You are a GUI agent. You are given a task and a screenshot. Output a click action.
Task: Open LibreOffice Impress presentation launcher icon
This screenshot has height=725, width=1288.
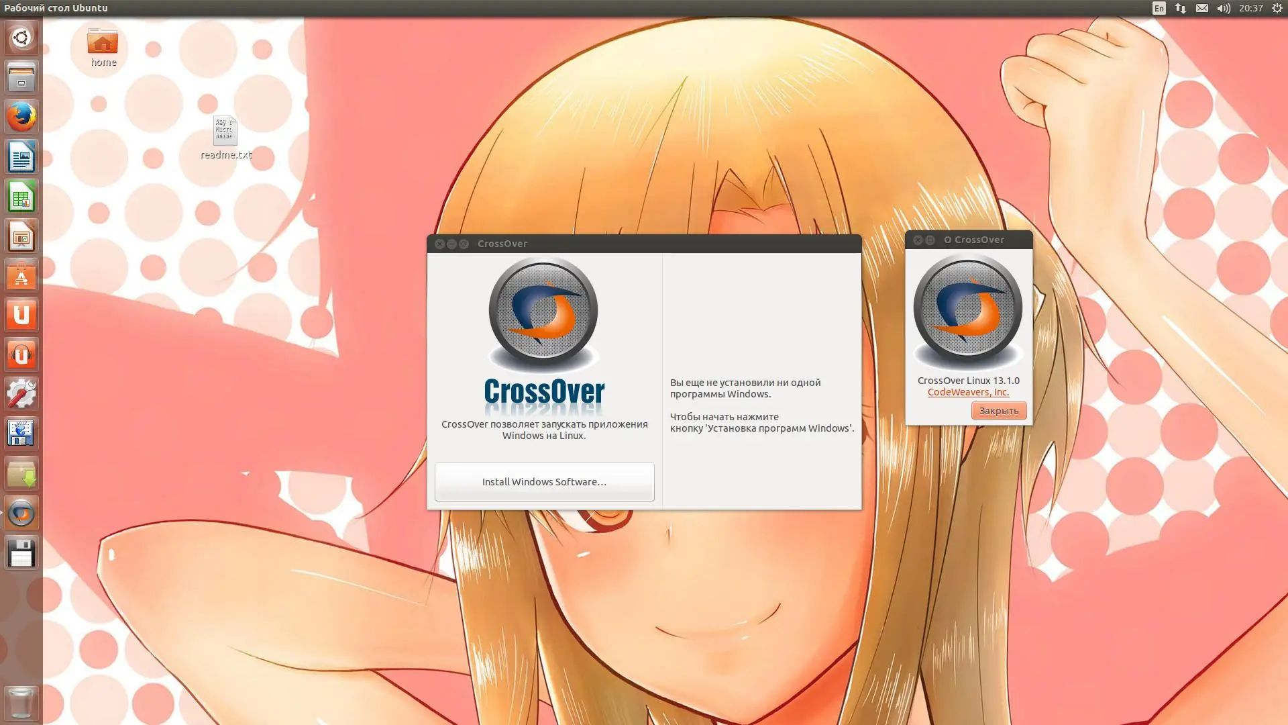tap(21, 236)
